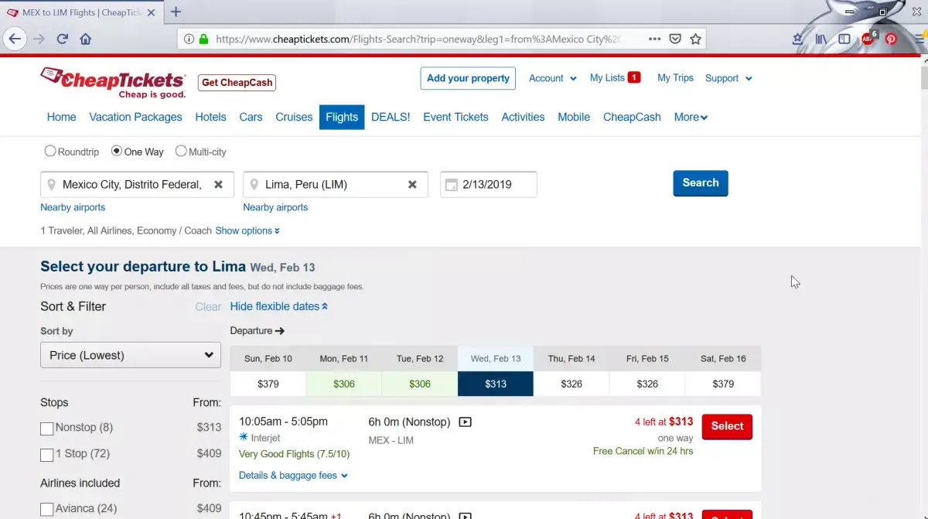Open the Mobile section

tap(574, 117)
